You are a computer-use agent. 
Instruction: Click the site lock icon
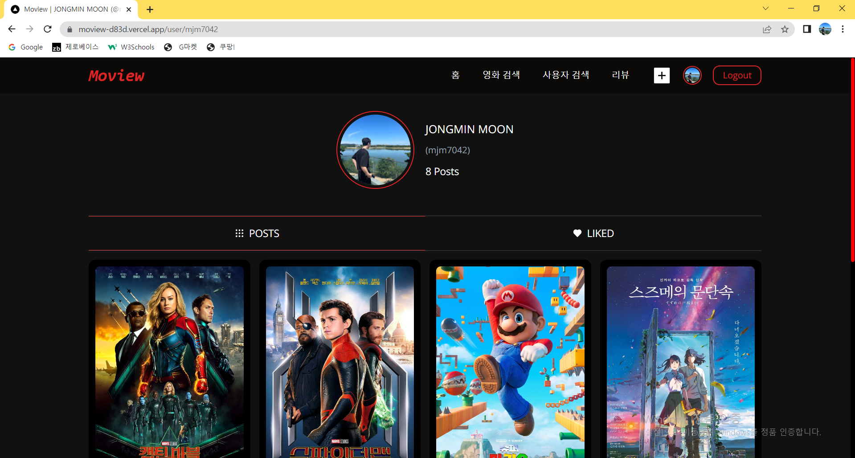coord(70,29)
